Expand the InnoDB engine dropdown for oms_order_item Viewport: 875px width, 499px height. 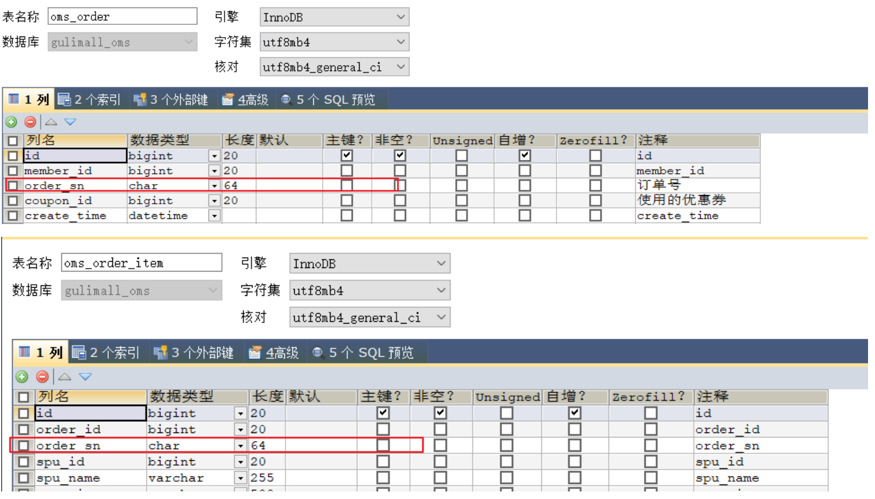pos(441,263)
